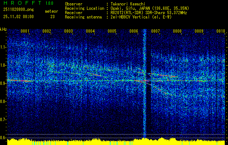Click the HROFFT program title text
Image resolution: width=228 pixels, height=145 pixels.
coord(22,3)
